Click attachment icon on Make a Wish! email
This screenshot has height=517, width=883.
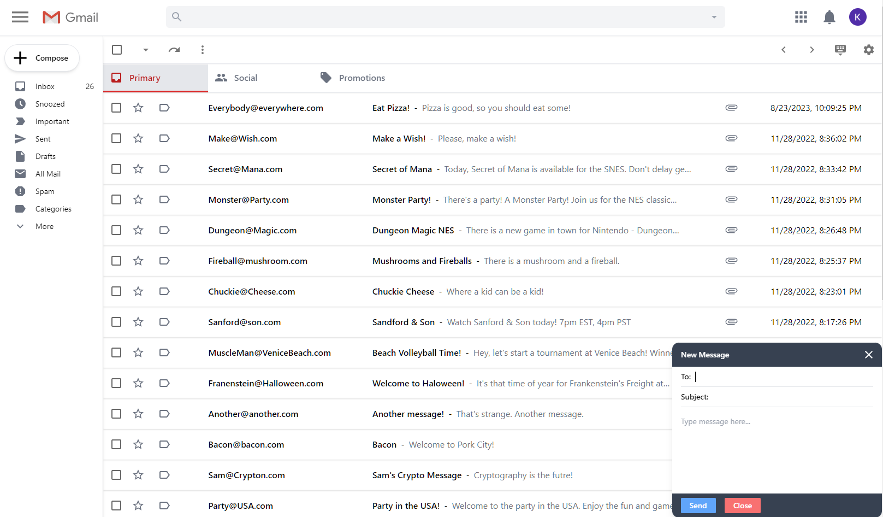pyautogui.click(x=731, y=138)
